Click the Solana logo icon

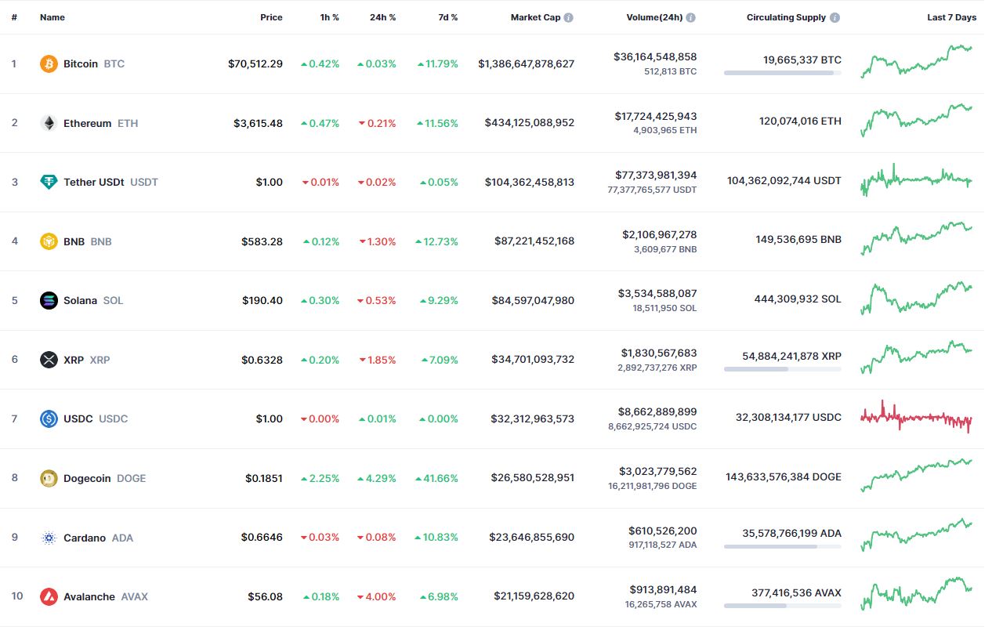(49, 300)
